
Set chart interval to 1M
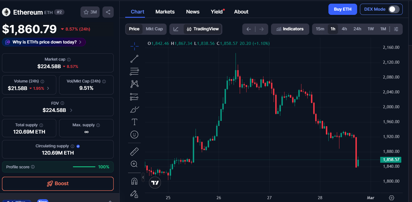[x=383, y=29]
